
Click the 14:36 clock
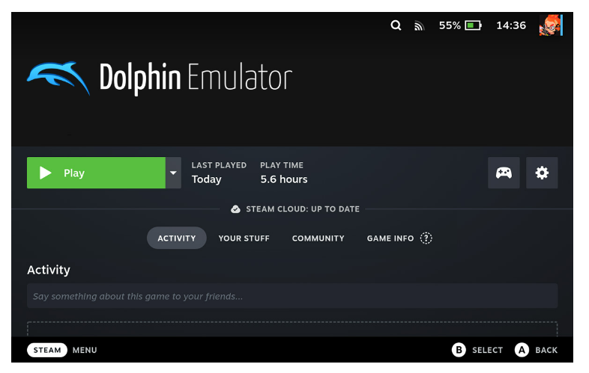pos(511,25)
